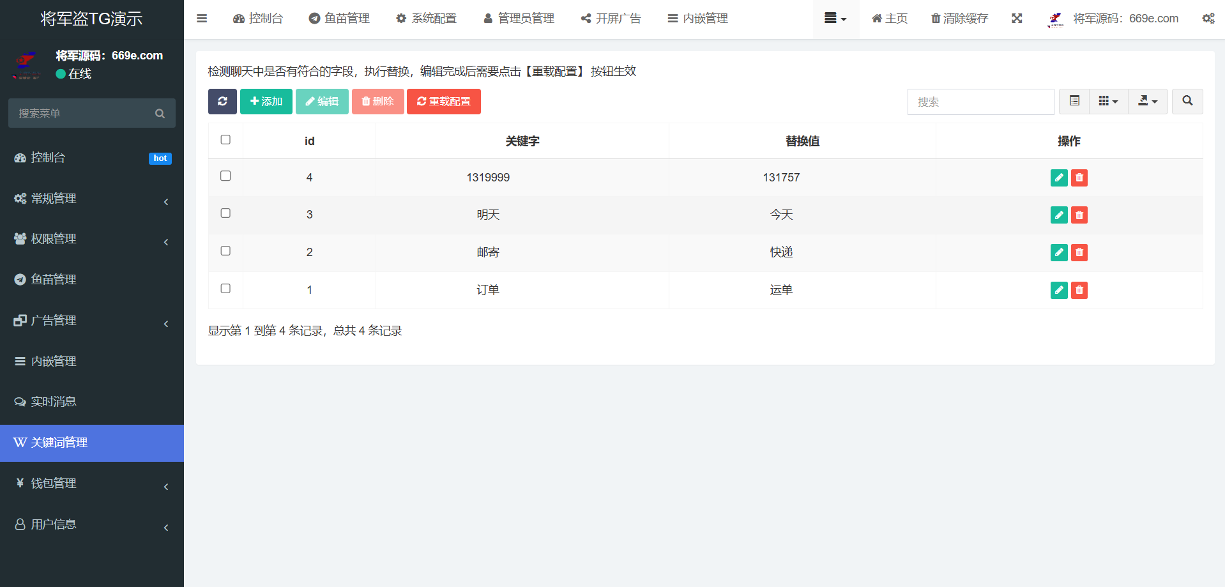
Task: Open the export data dropdown
Action: (x=1148, y=101)
